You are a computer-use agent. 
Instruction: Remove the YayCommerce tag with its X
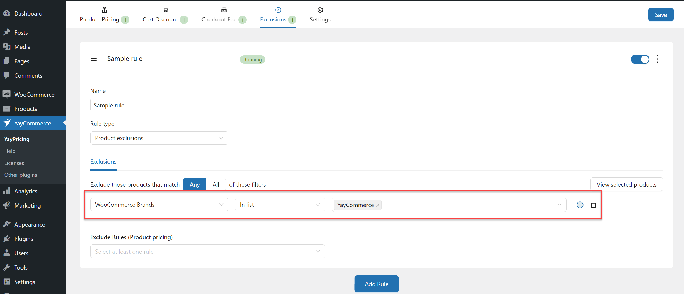coord(377,205)
